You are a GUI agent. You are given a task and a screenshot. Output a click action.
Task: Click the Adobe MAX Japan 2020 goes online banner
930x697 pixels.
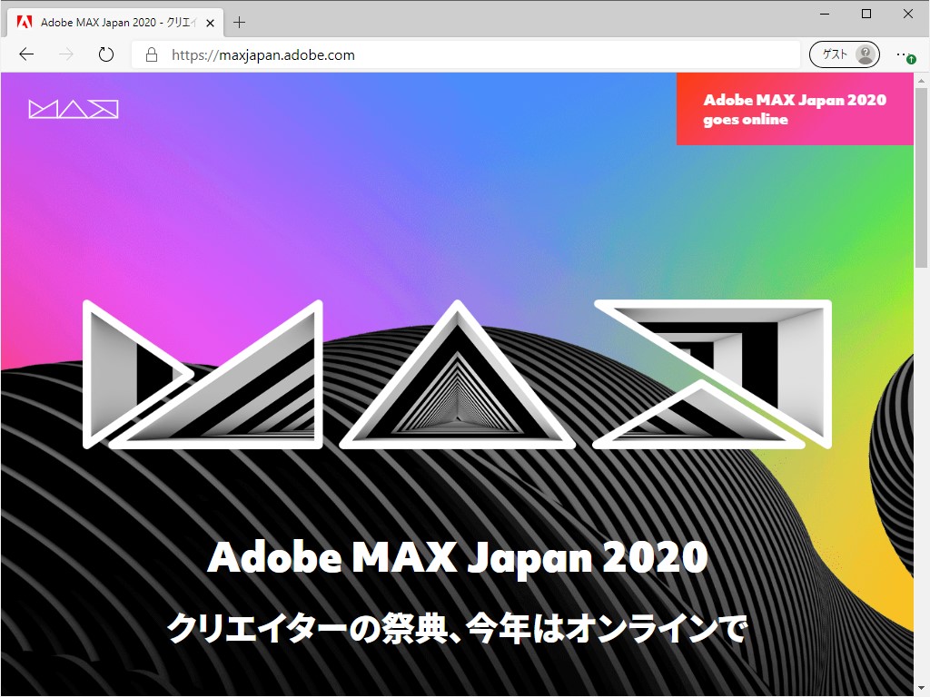[795, 109]
